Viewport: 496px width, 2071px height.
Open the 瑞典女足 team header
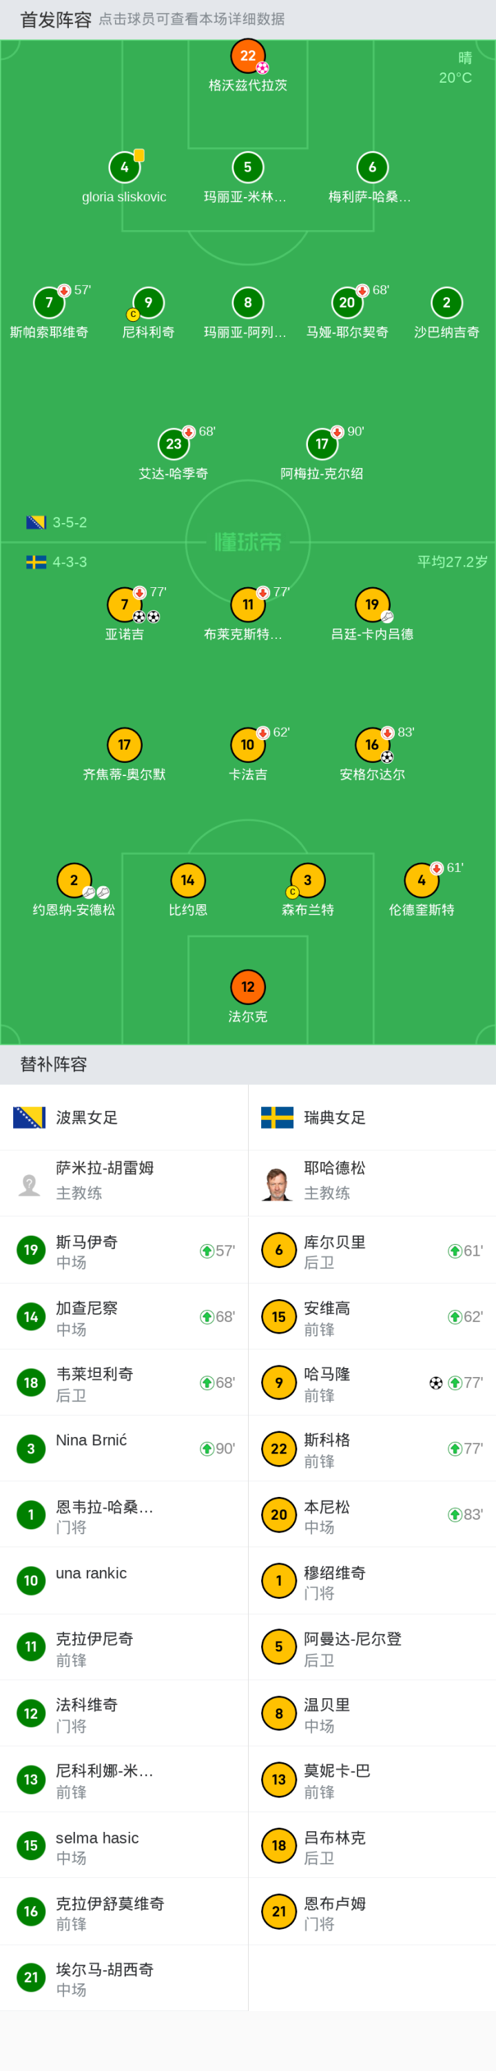372,1117
